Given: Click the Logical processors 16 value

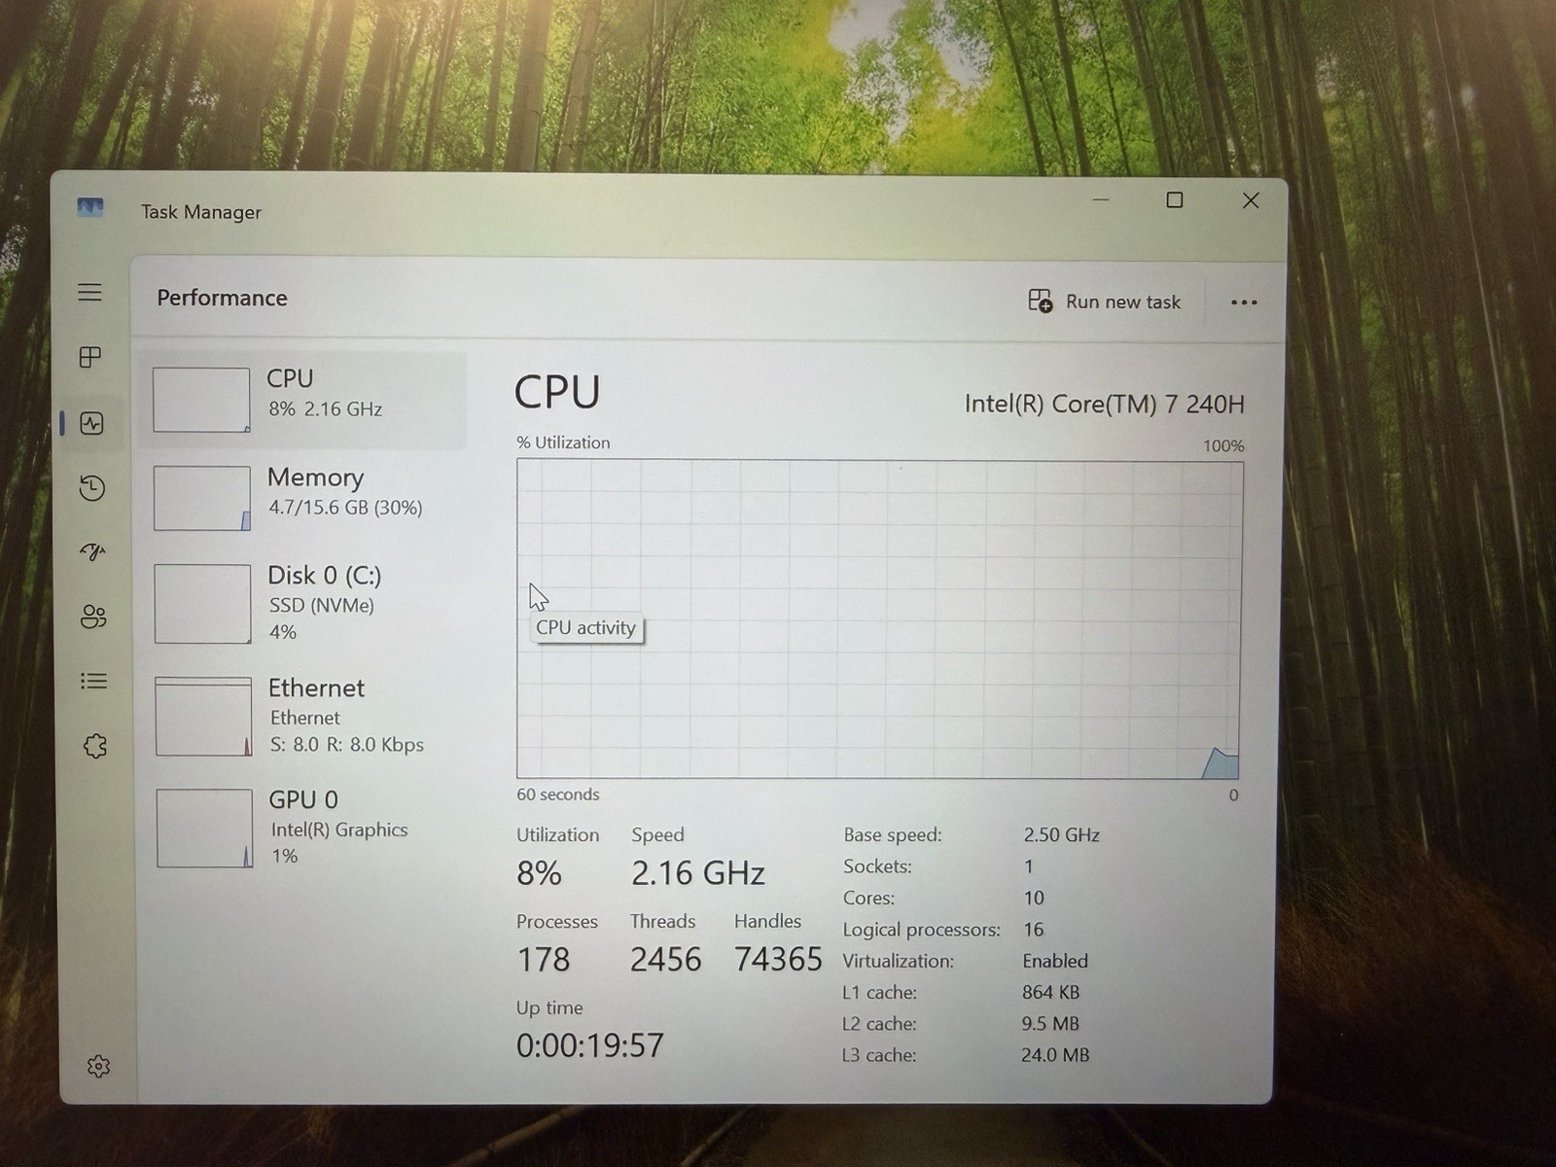Looking at the screenshot, I should [x=1033, y=930].
